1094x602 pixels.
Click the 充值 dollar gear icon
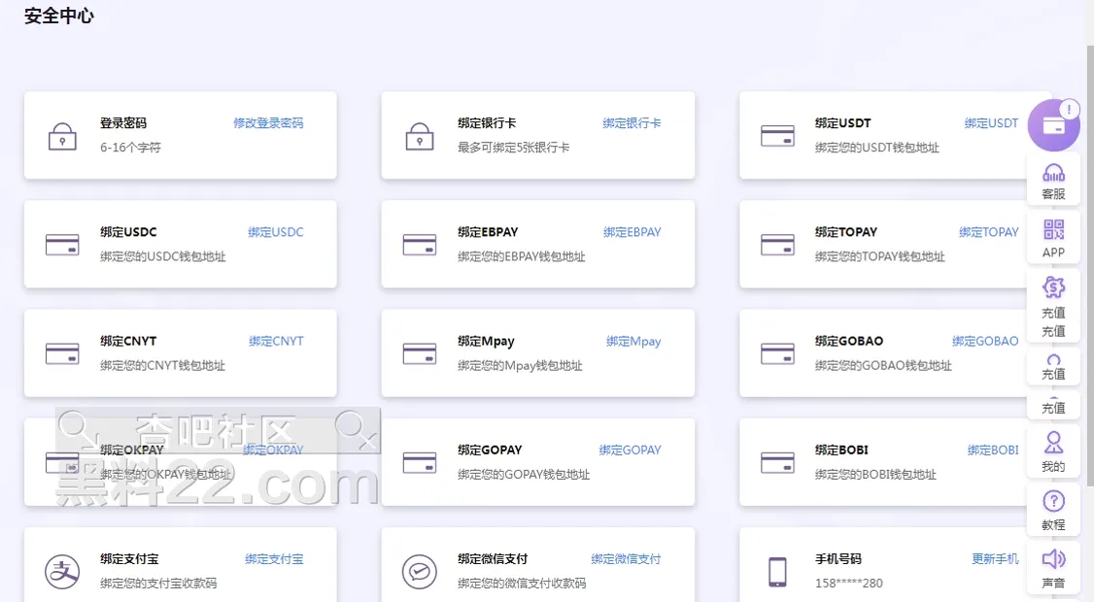click(1053, 287)
